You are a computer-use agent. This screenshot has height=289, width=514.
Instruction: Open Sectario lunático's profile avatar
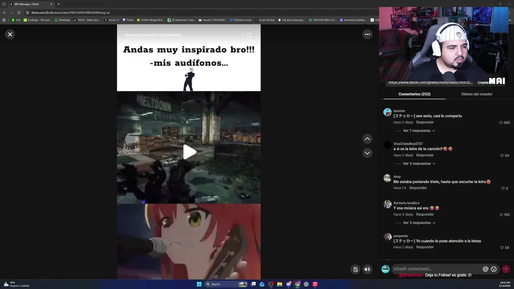point(387,204)
